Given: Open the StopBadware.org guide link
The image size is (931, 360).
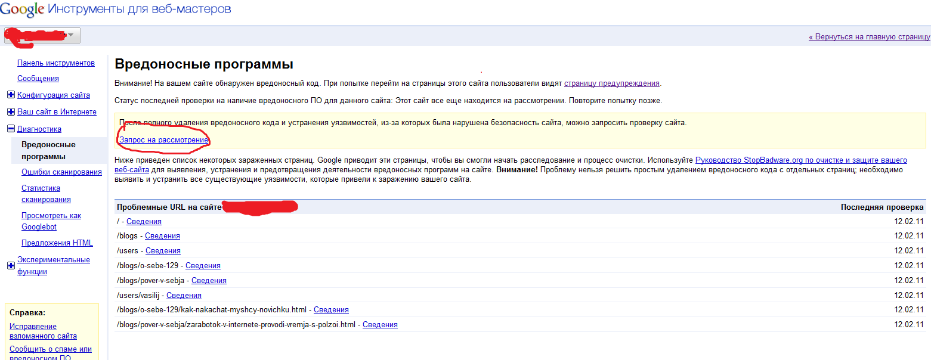Looking at the screenshot, I should [x=801, y=160].
